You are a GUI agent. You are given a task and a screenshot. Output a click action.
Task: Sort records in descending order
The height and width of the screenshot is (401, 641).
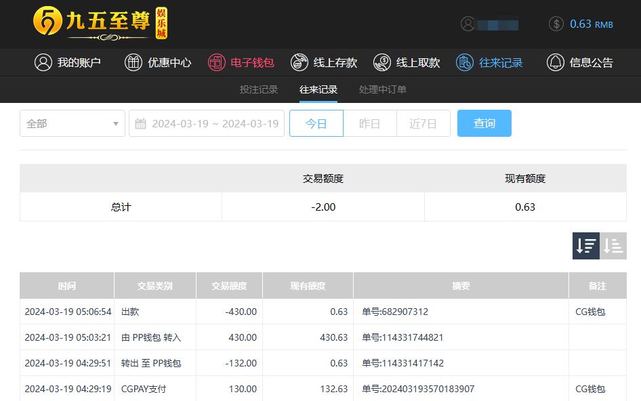point(586,246)
